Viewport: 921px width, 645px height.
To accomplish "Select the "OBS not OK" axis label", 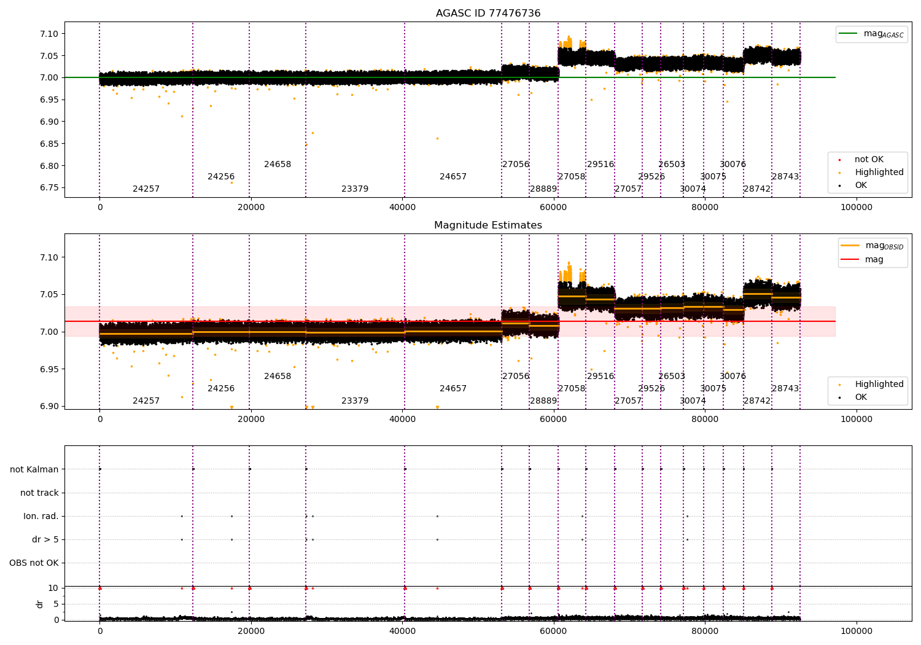I will [34, 563].
